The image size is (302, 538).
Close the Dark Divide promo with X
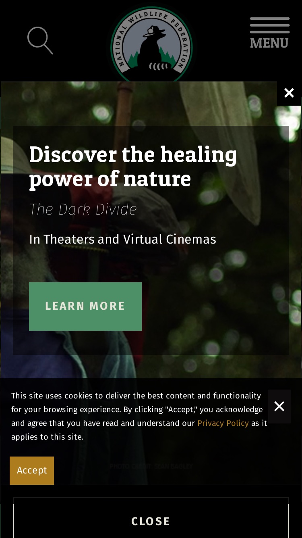(289, 93)
